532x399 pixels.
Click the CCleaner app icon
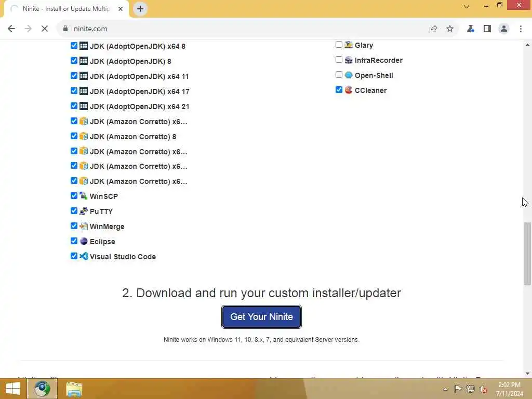(349, 90)
